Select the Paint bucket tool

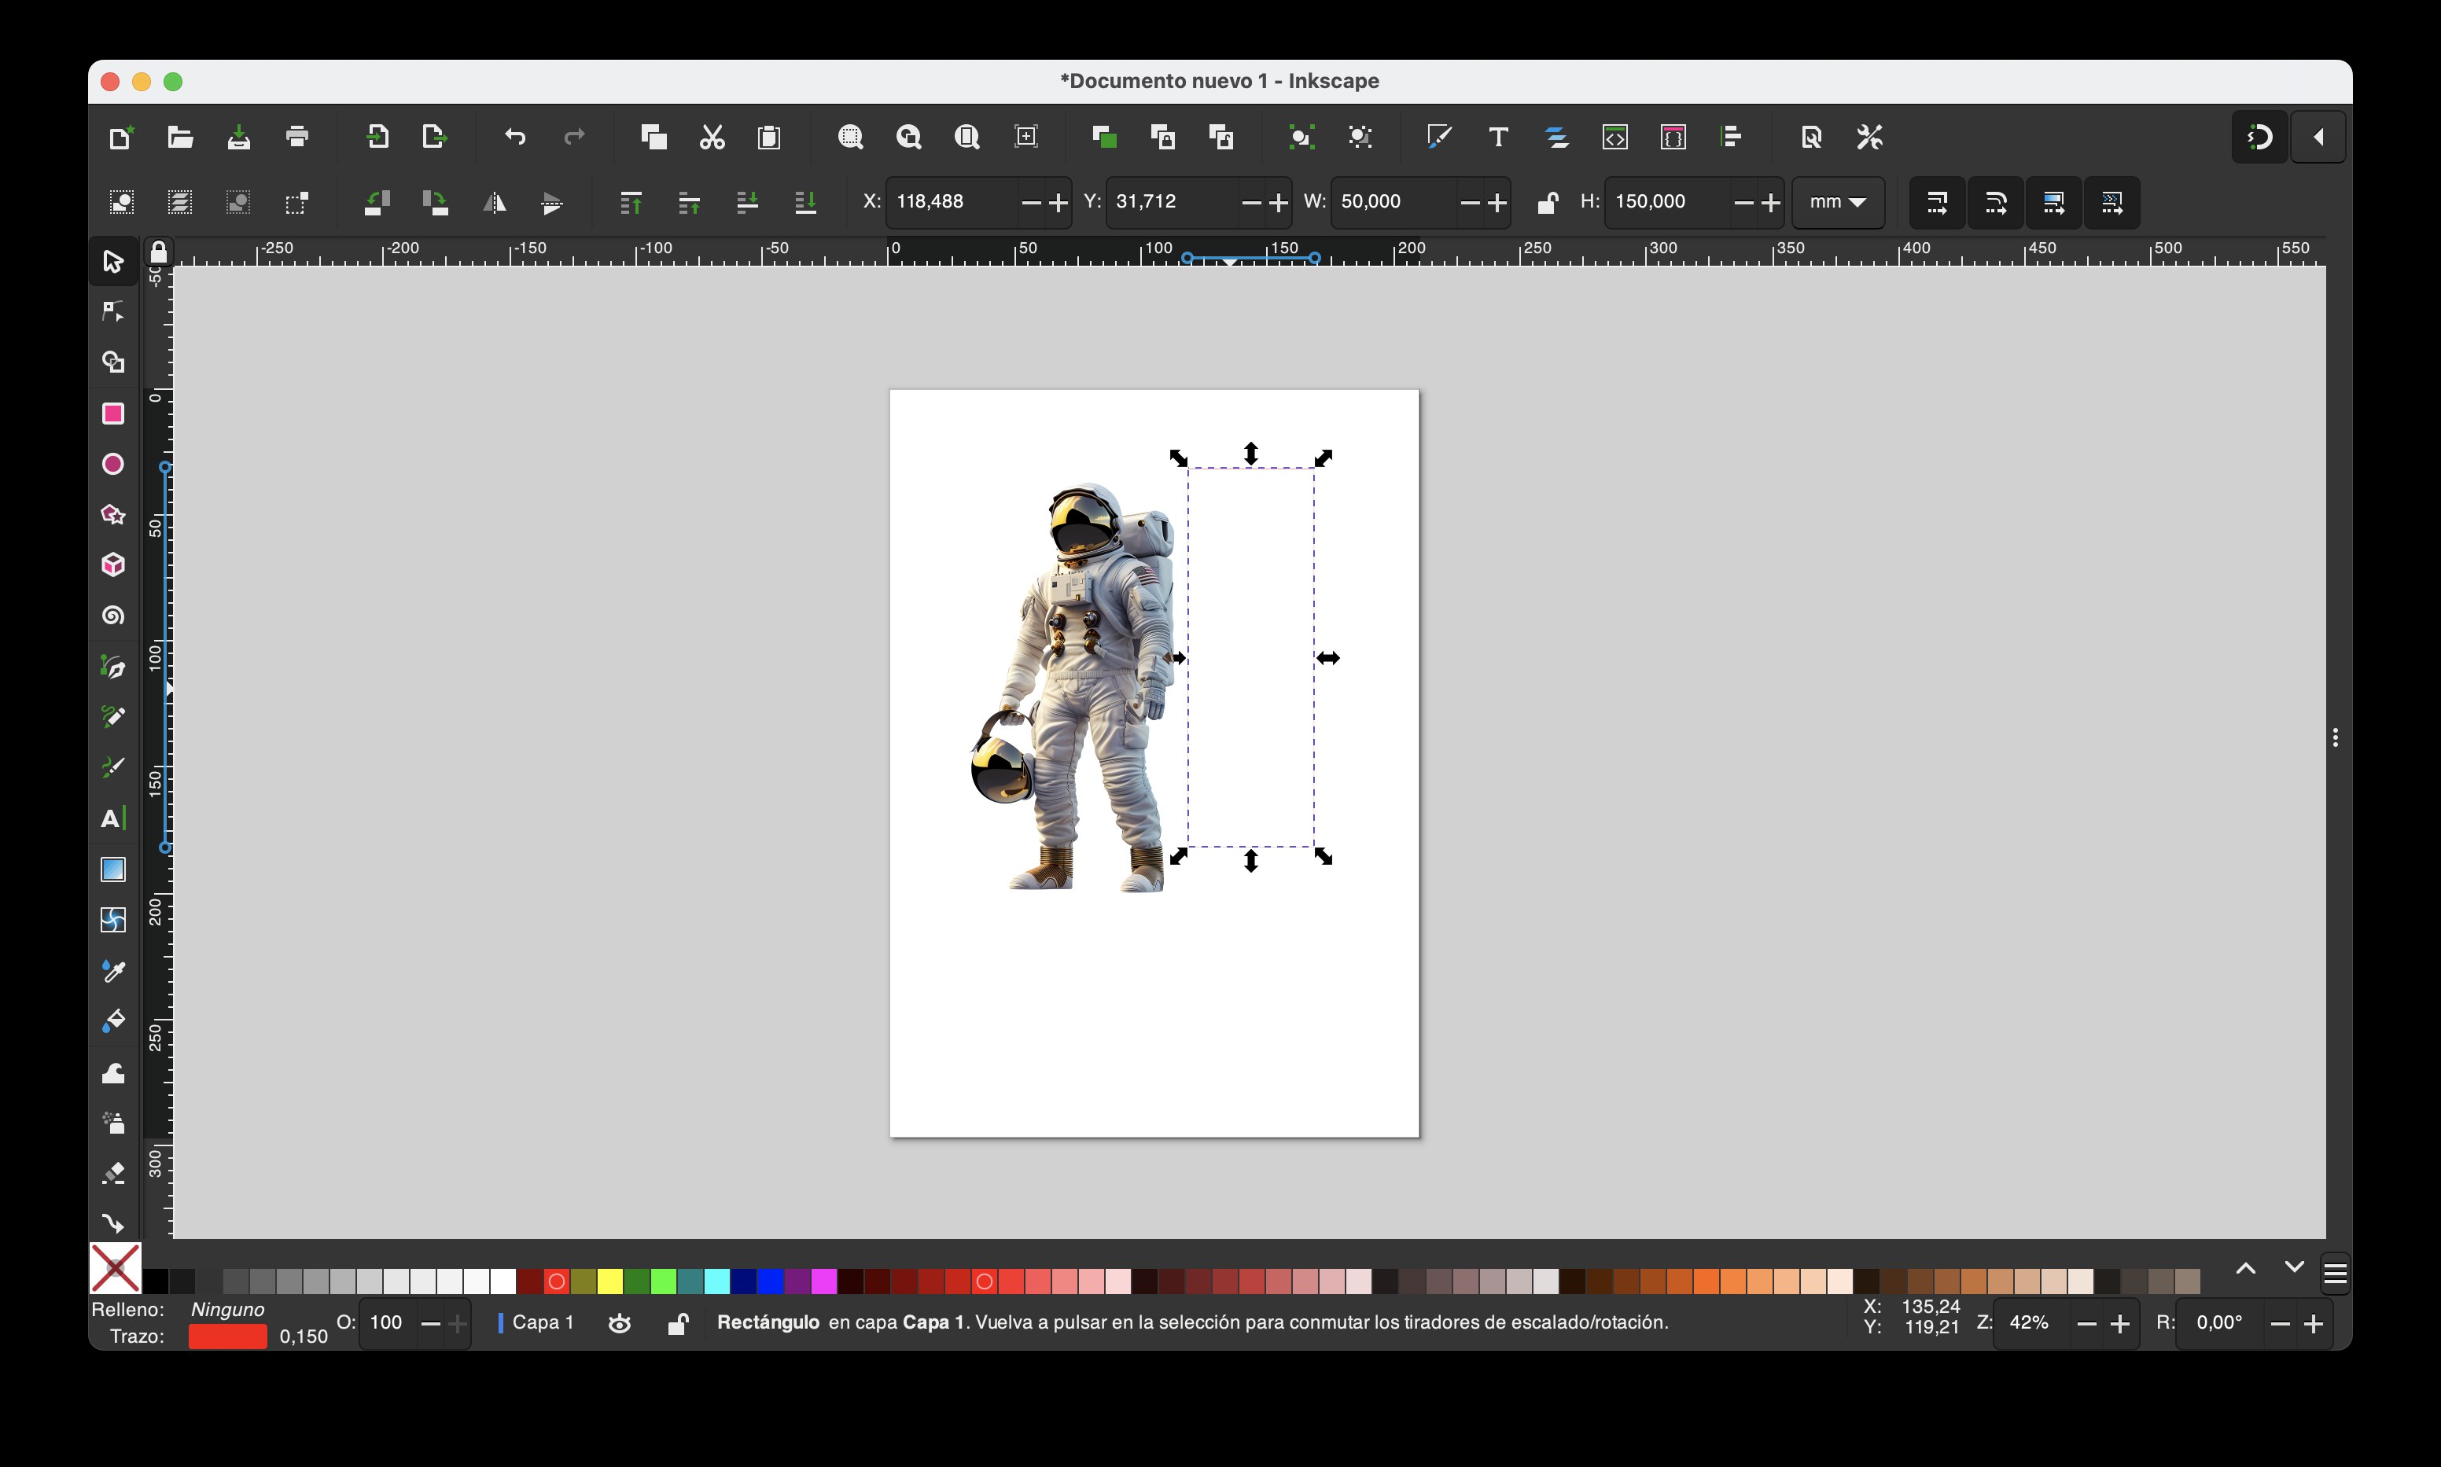(x=112, y=1021)
